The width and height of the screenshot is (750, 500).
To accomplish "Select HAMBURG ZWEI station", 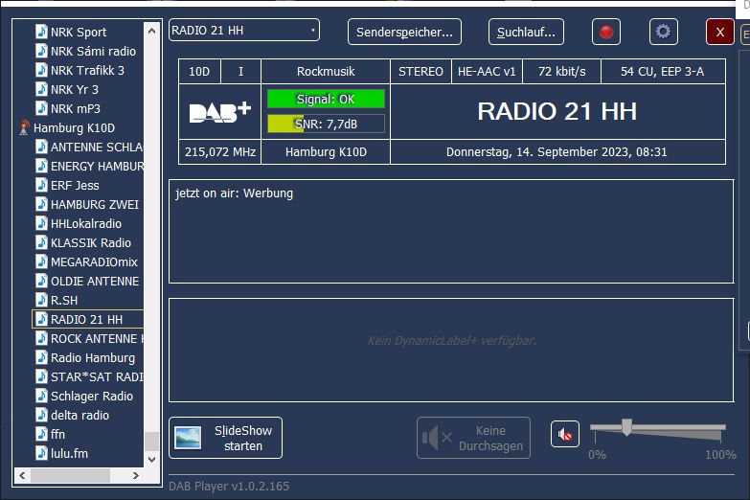I will pos(95,204).
